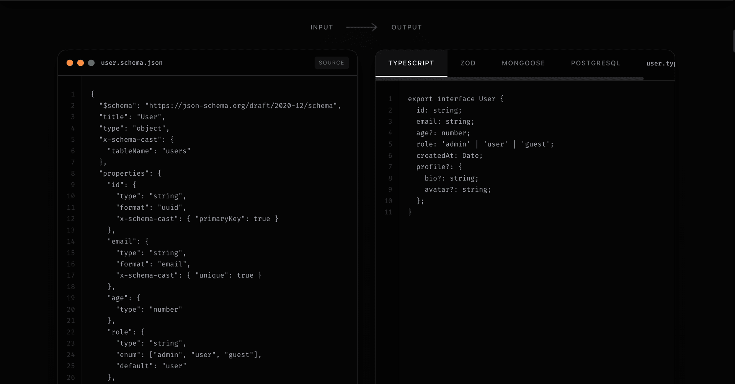Screen dimensions: 735x384
Task: Click the truncated user.ty file name label
Action: tap(660, 64)
